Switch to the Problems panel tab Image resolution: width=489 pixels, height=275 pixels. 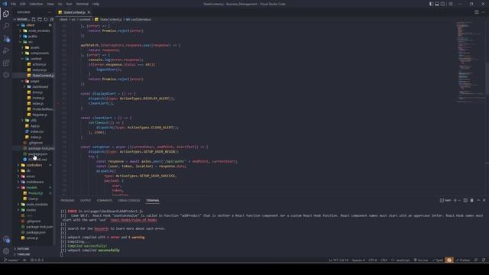tap(67, 200)
